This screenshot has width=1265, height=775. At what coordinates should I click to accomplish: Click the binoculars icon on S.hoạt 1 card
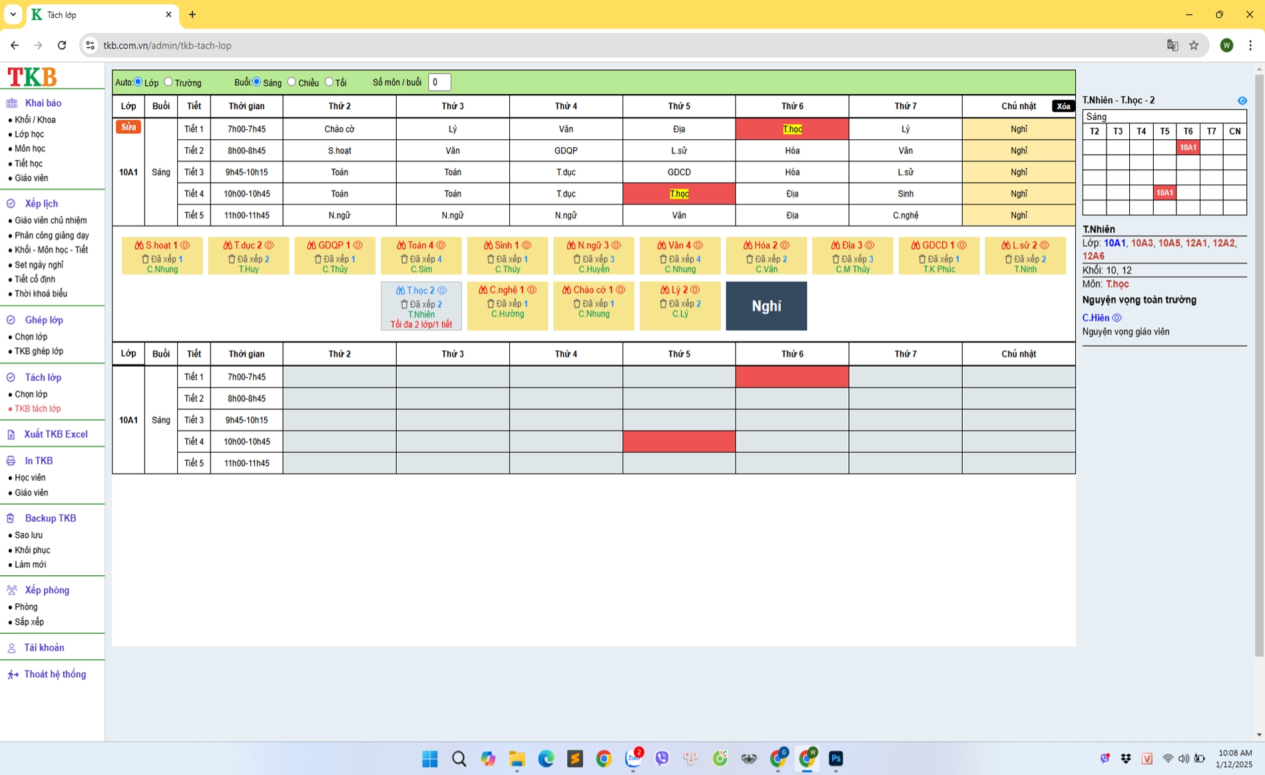(139, 246)
